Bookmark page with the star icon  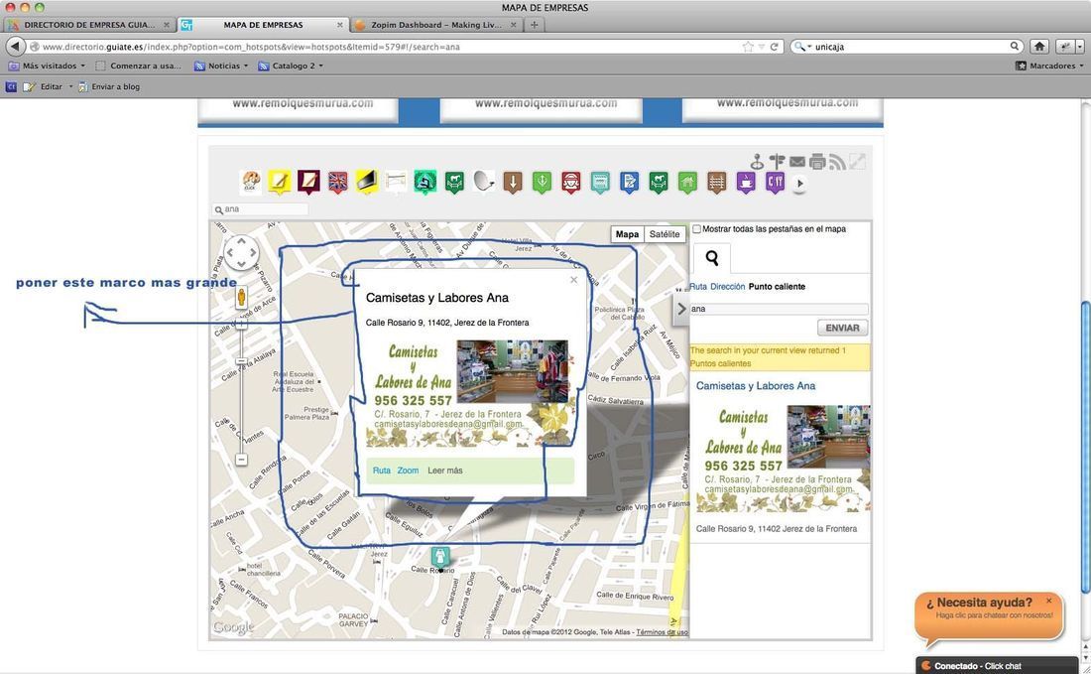(748, 47)
